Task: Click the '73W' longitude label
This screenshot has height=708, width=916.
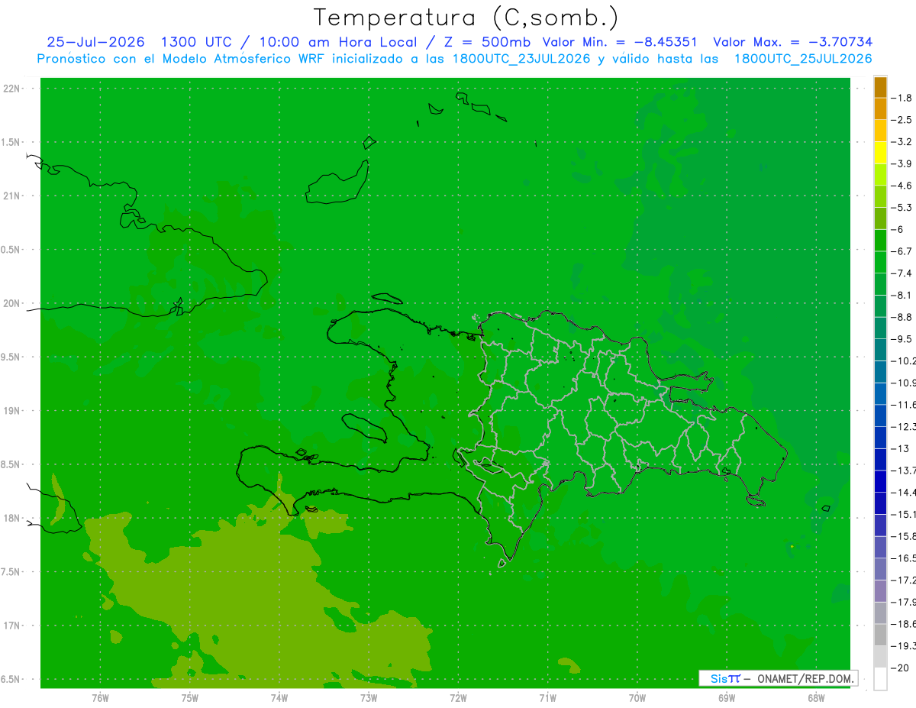Action: click(369, 698)
